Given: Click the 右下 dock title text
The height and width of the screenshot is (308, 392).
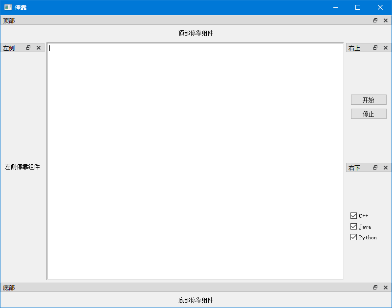Looking at the screenshot, I should coord(354,168).
